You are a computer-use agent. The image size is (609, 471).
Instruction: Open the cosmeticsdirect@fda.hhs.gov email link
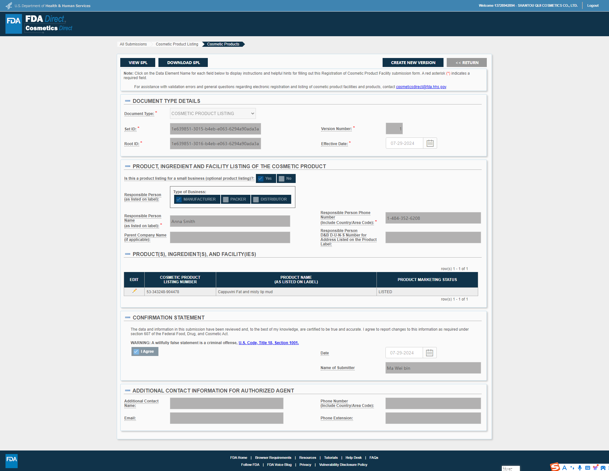[x=421, y=87]
